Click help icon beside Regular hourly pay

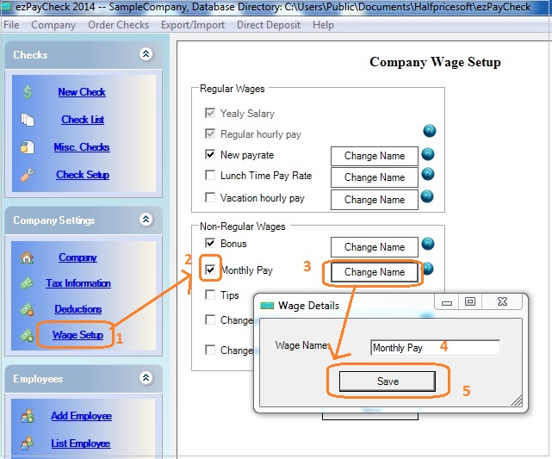click(x=429, y=132)
